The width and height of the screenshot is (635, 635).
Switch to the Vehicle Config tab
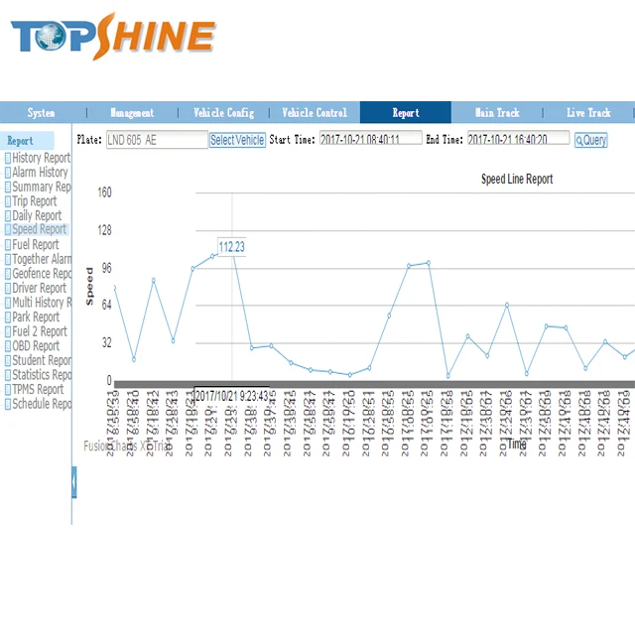coord(223,112)
